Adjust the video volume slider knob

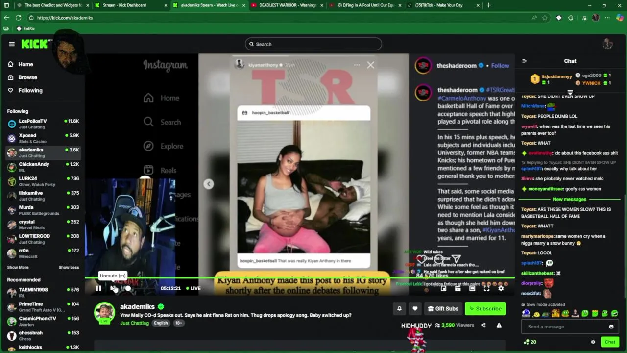point(128,288)
